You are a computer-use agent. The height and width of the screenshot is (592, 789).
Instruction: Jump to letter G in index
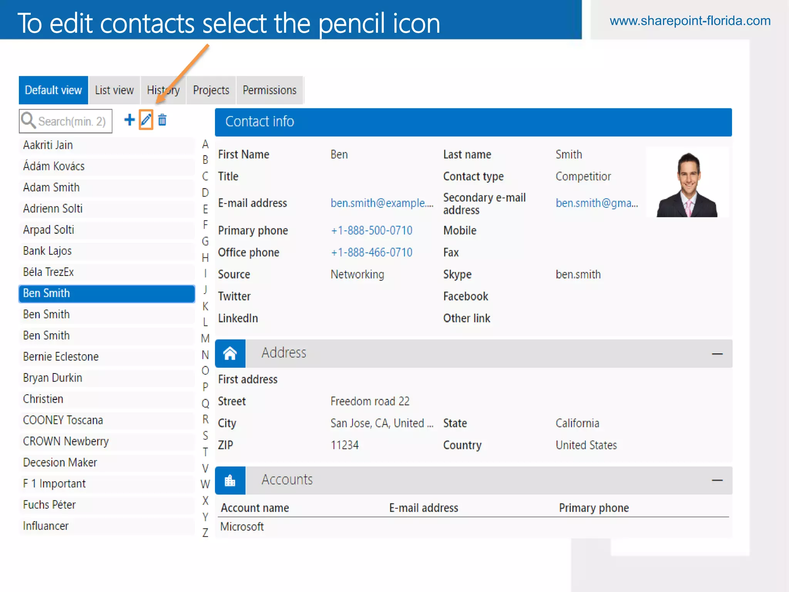point(205,242)
